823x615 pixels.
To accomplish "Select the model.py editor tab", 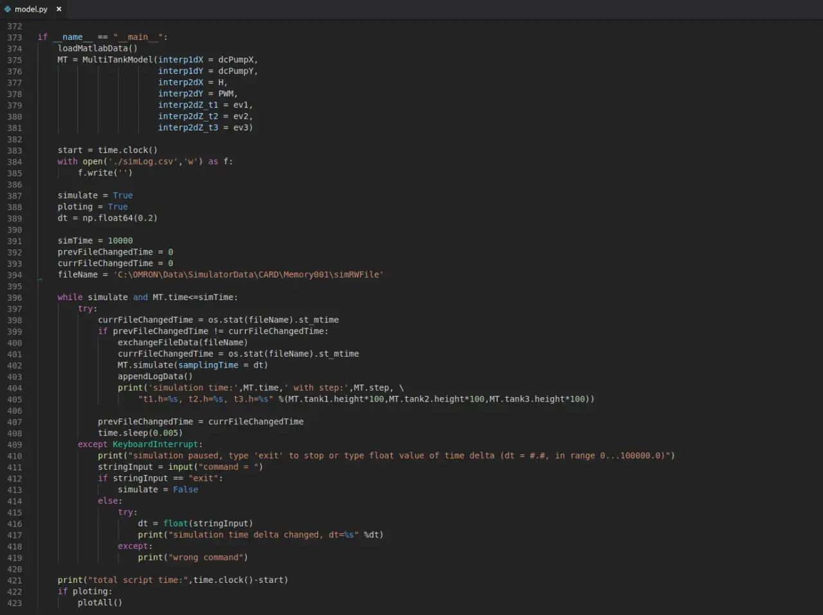I will click(33, 9).
